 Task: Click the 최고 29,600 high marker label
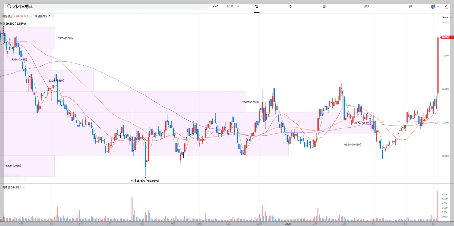pos(13,24)
